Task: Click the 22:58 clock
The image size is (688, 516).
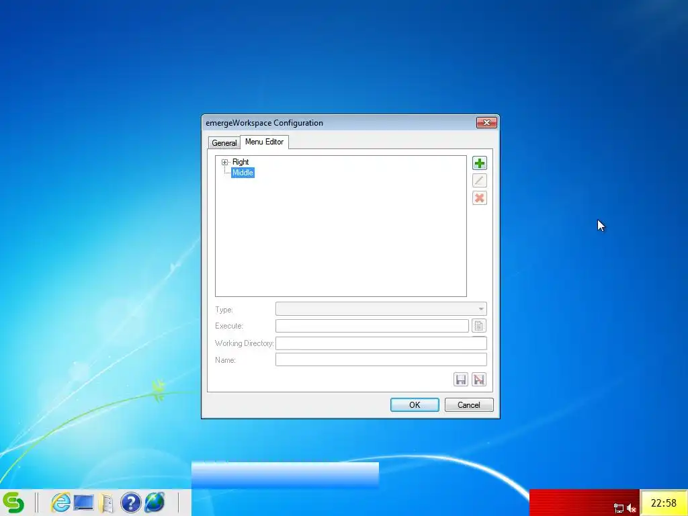Action: point(663,503)
